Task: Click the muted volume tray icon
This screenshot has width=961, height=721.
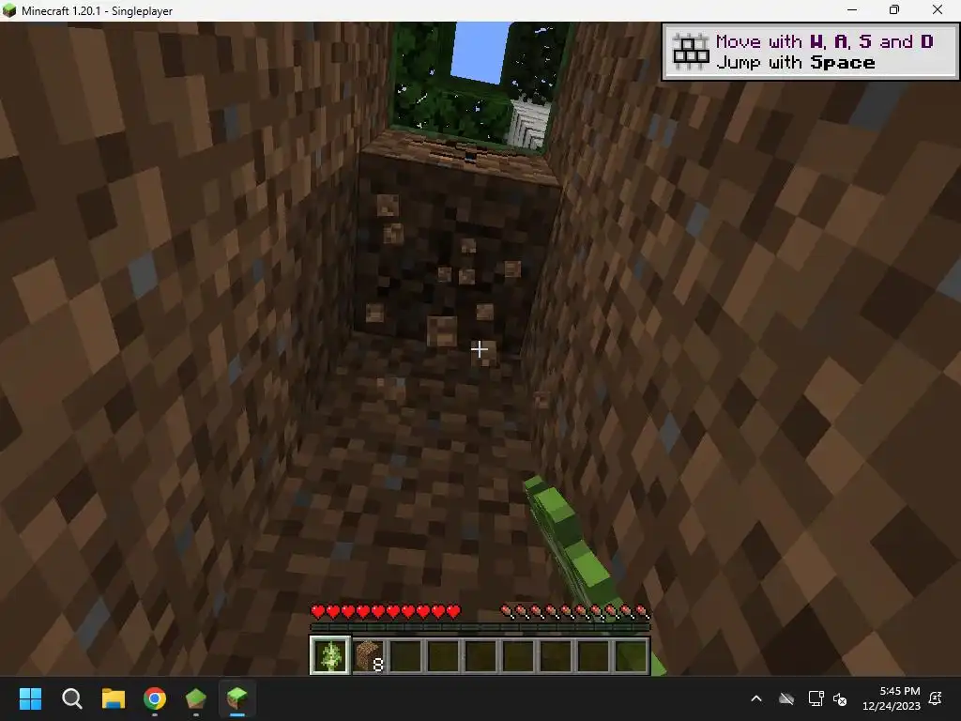Action: (x=840, y=698)
